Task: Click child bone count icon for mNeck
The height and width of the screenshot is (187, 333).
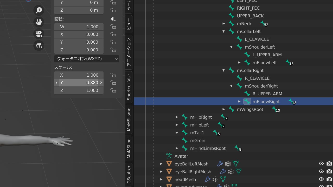Action: 264,24
